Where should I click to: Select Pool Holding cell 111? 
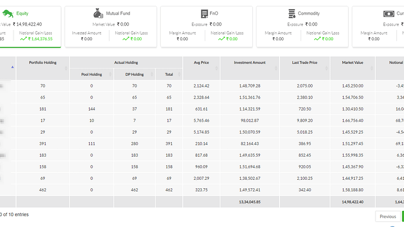point(92,144)
